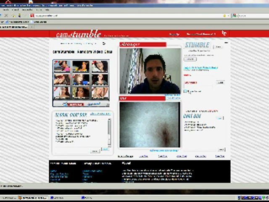Click the STUMBLE logo in the right panel
This screenshot has height=202, width=269.
coord(197,45)
